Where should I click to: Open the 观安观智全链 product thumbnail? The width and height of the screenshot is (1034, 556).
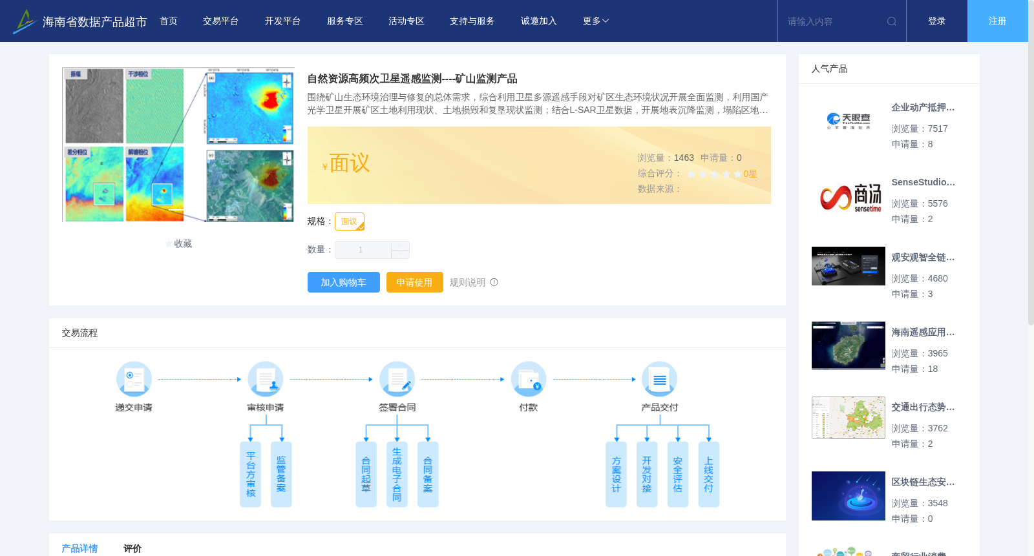pos(849,266)
